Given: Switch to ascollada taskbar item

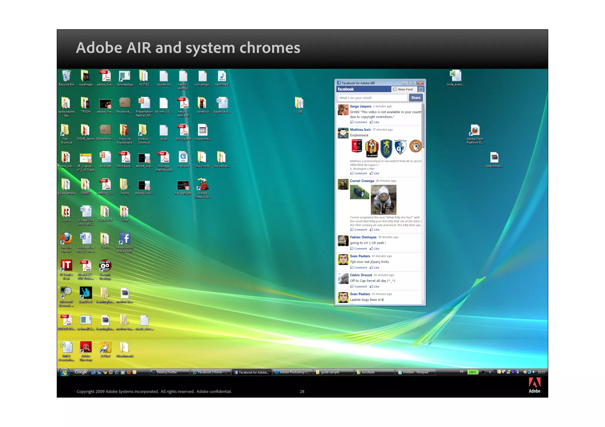Looking at the screenshot, I should [375, 372].
